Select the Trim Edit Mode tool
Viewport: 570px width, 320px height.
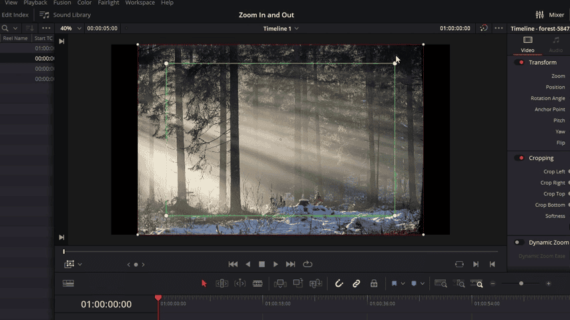coord(222,283)
